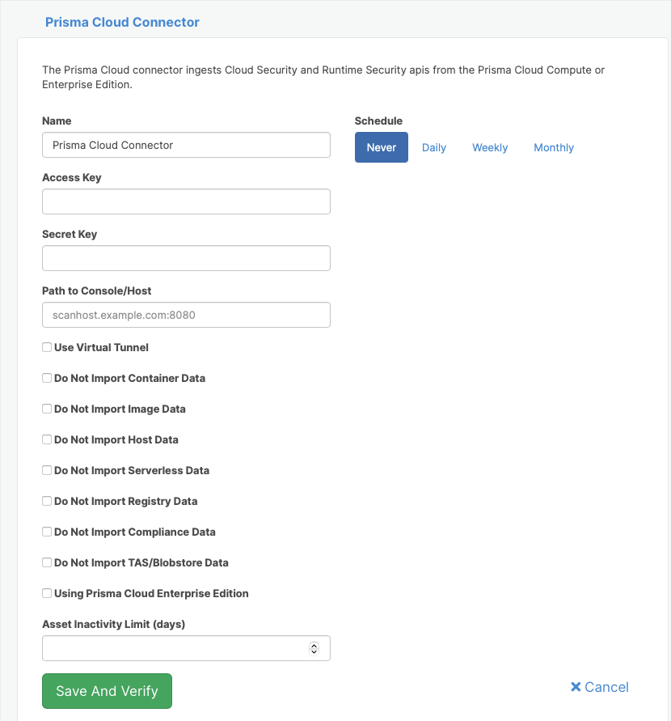Check Using Prisma Cloud Enterprise Edition
The height and width of the screenshot is (721, 671).
tap(47, 593)
